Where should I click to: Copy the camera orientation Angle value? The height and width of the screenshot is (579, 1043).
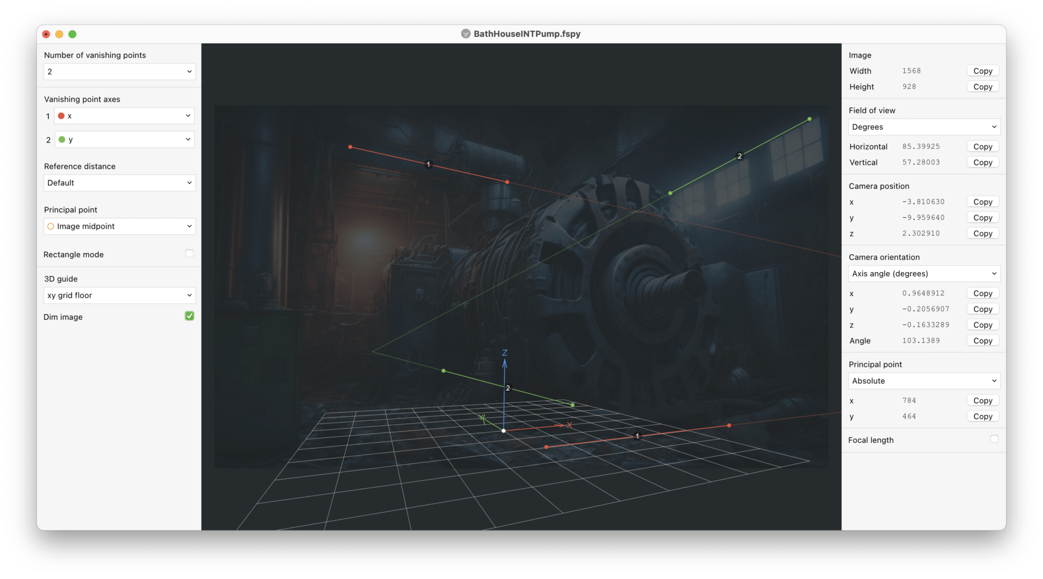983,341
